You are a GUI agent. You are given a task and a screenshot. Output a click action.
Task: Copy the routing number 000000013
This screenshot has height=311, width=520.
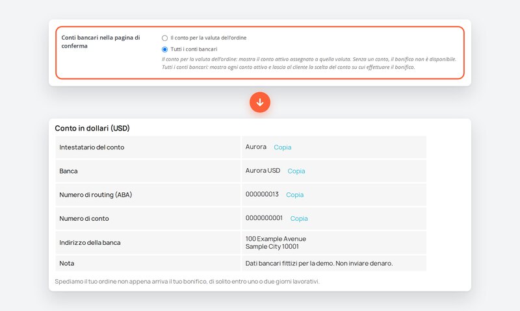click(295, 195)
